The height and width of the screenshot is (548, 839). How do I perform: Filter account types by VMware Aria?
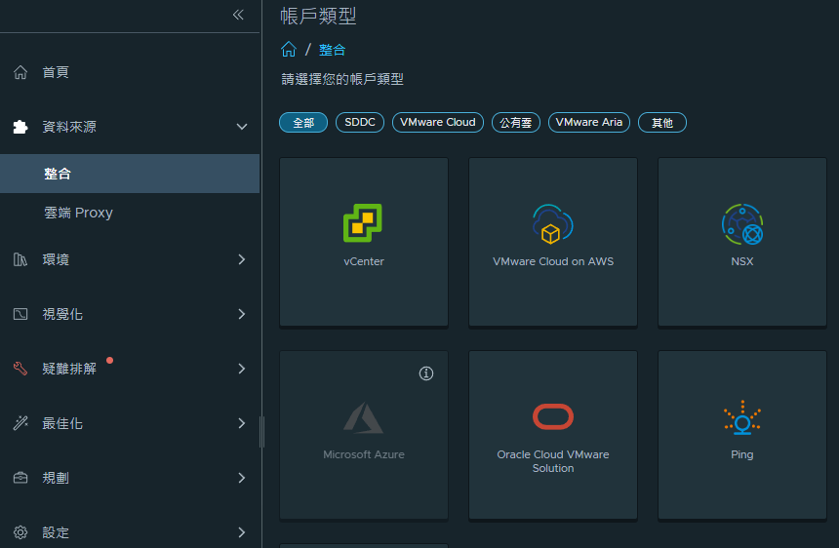tap(589, 123)
